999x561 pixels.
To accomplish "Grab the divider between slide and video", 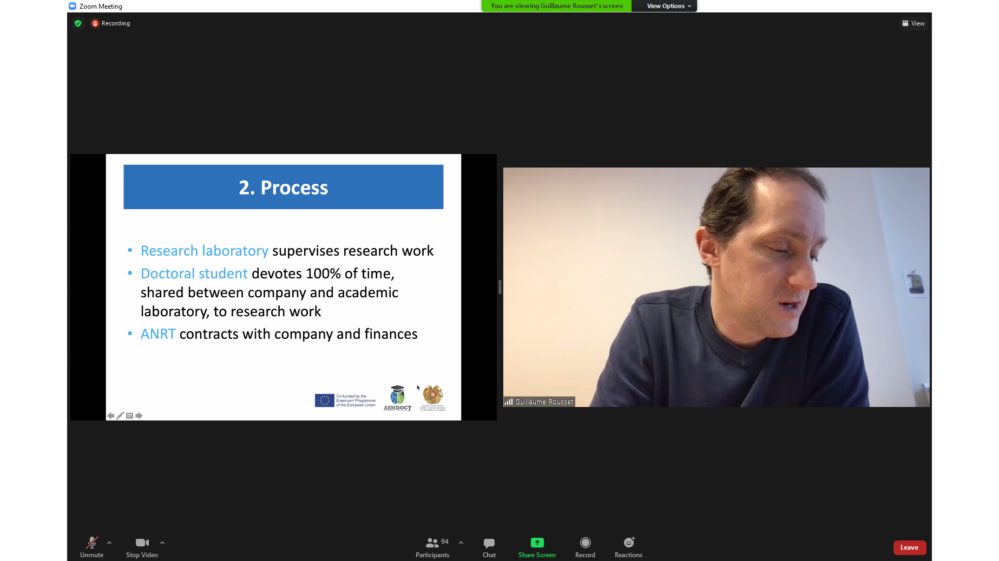I will (x=500, y=287).
